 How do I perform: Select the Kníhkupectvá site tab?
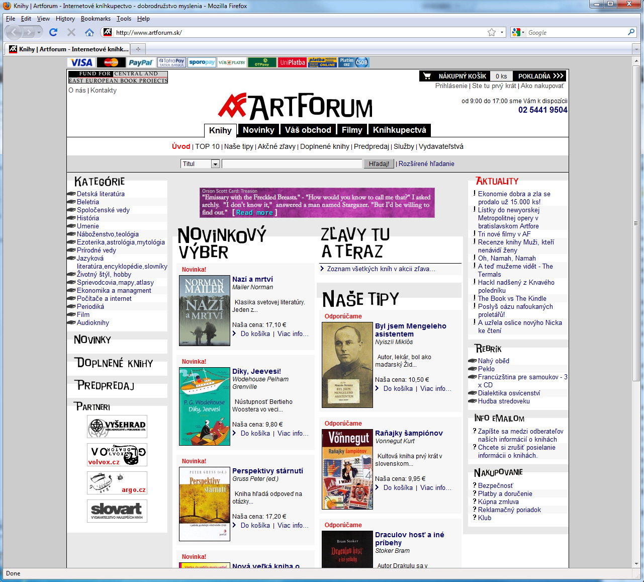click(x=400, y=130)
